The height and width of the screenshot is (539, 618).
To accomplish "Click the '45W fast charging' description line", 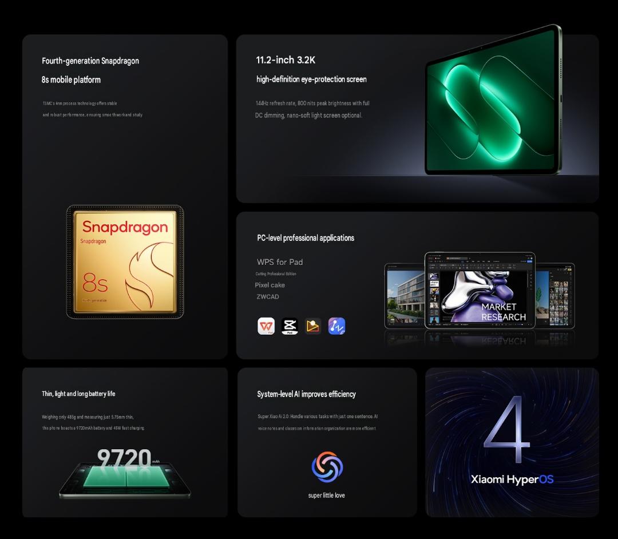I will click(93, 428).
